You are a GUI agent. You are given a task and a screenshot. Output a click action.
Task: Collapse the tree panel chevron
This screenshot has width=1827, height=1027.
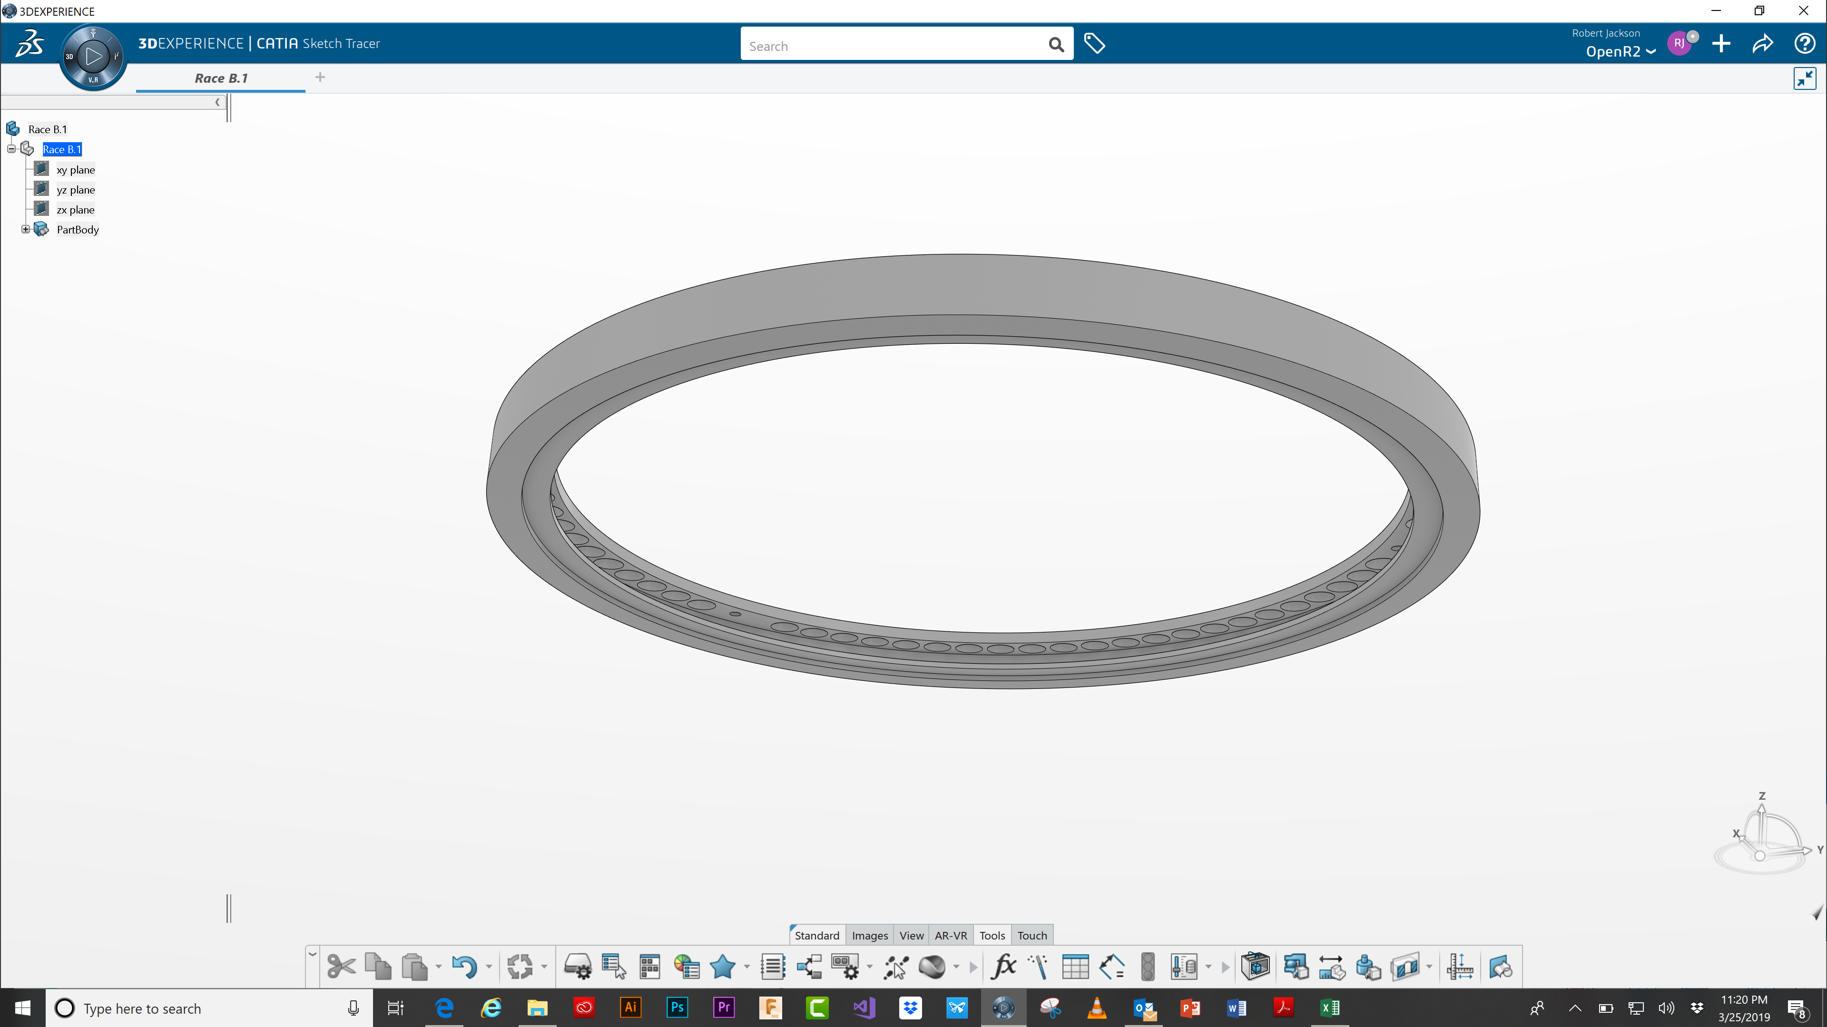tap(218, 102)
